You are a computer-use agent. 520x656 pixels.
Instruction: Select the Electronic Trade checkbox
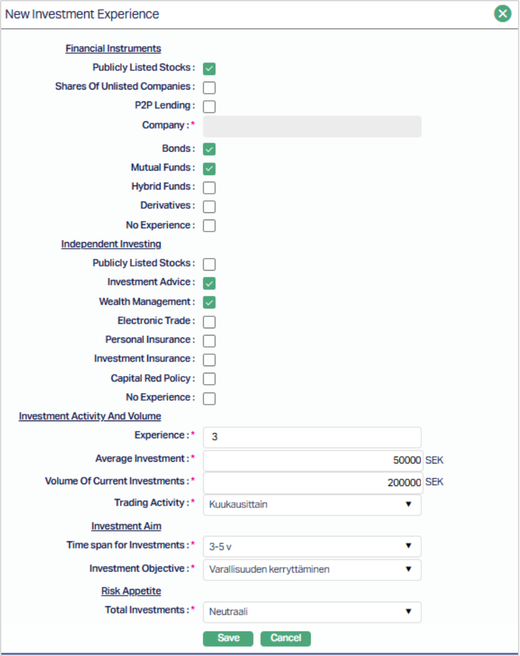coord(210,322)
